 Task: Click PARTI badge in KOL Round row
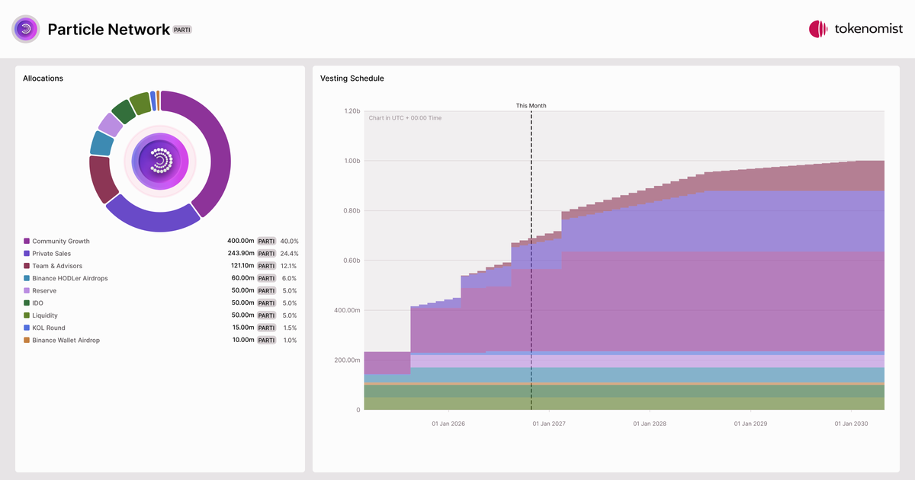pos(266,328)
